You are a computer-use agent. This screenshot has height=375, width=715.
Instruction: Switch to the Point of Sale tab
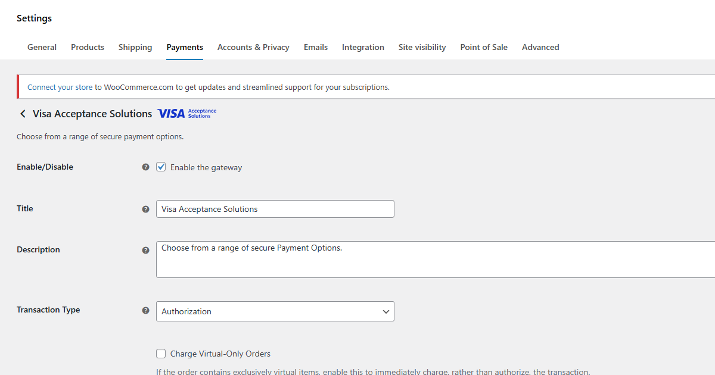coord(483,47)
